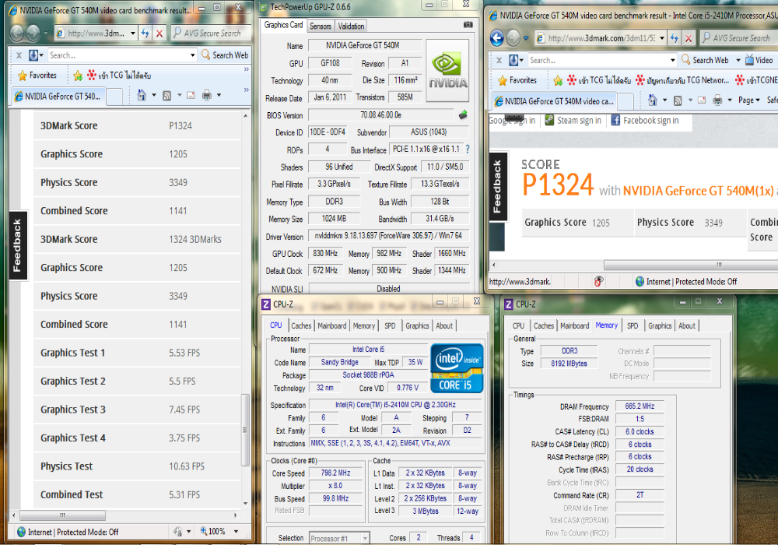Open the Page menu in right browser
Viewport: 778px width, 545px height.
pos(748,100)
